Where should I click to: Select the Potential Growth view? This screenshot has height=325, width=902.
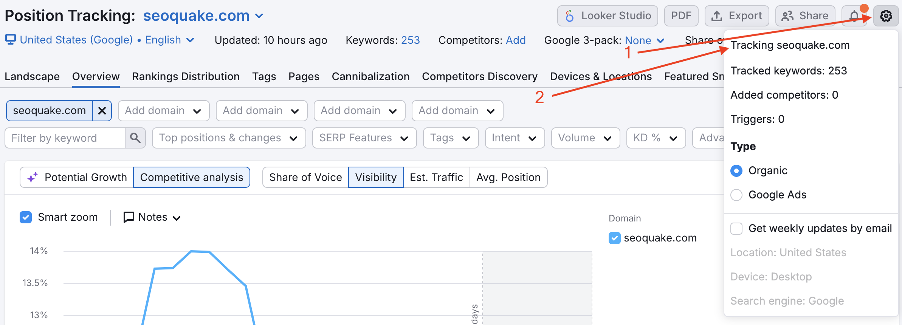[77, 177]
